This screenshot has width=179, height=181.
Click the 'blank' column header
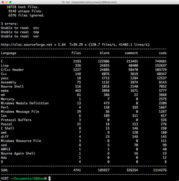105,53
